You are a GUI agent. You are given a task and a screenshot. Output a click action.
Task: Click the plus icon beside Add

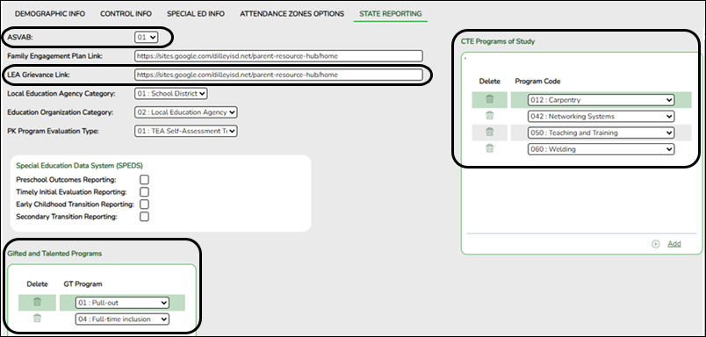coord(656,244)
